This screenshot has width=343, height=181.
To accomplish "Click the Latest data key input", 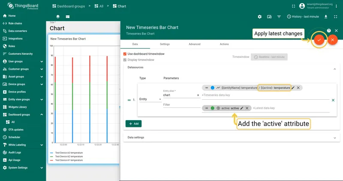I will [291, 108].
